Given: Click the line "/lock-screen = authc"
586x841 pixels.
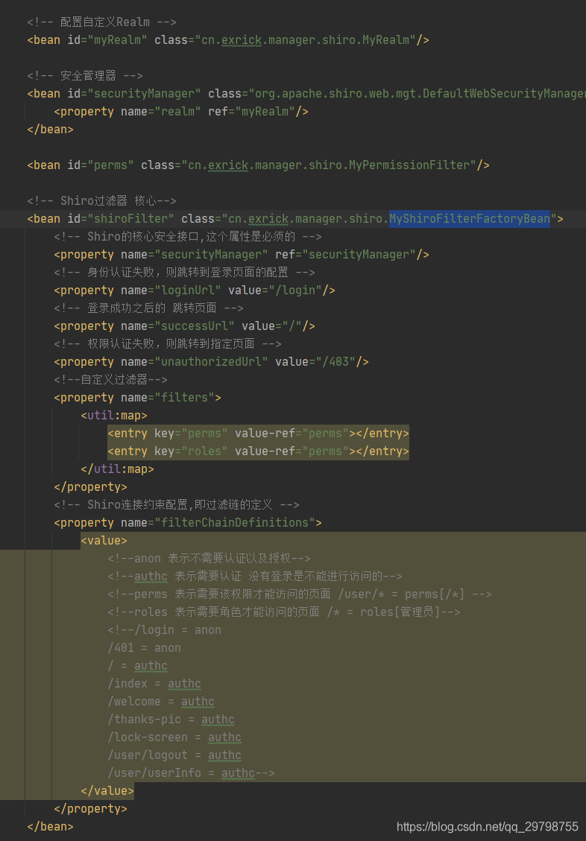Looking at the screenshot, I should point(174,737).
